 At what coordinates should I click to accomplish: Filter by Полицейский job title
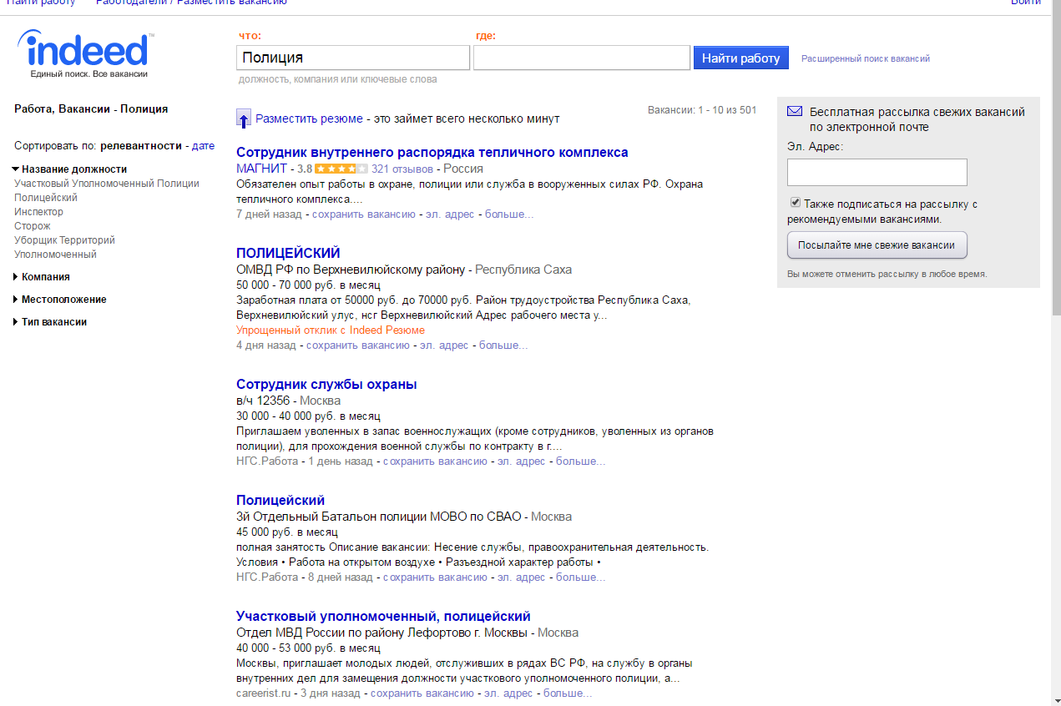[46, 198]
